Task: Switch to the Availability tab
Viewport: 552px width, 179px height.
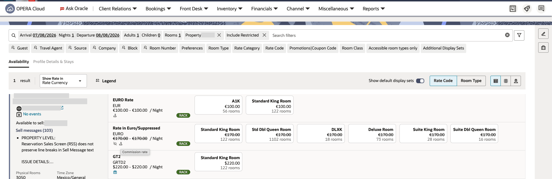Action: click(19, 62)
